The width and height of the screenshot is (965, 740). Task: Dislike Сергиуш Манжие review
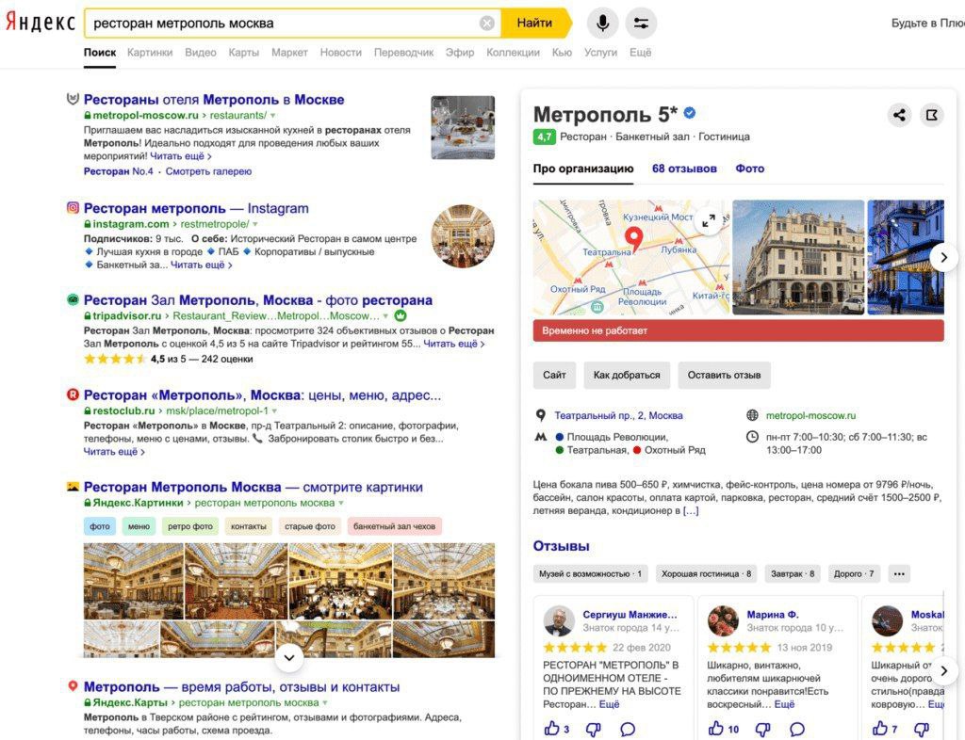(x=594, y=730)
